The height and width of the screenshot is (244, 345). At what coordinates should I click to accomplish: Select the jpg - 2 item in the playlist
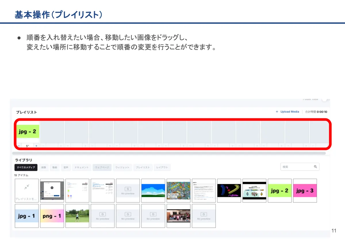click(x=28, y=132)
